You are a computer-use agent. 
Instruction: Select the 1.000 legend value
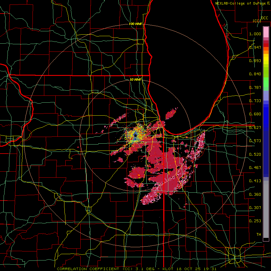click(x=255, y=34)
